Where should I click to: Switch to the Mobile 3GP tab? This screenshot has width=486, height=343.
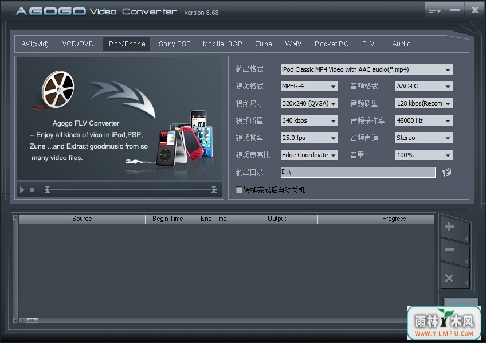coord(222,44)
